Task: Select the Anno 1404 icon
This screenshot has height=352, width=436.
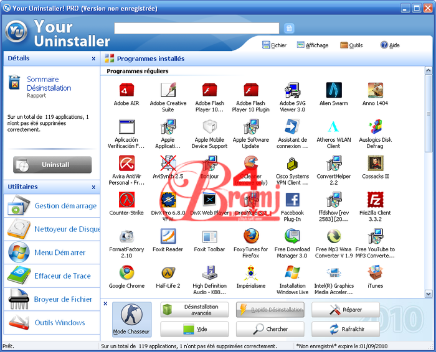Action: [375, 91]
